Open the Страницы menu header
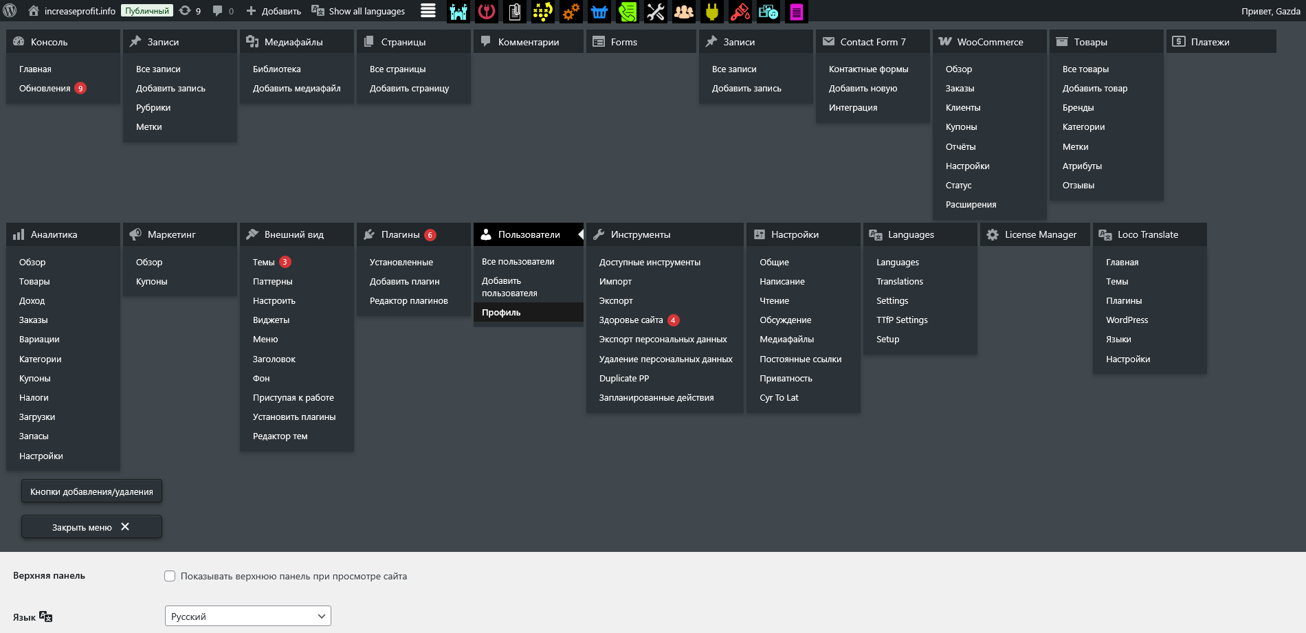1306x633 pixels. [x=414, y=41]
